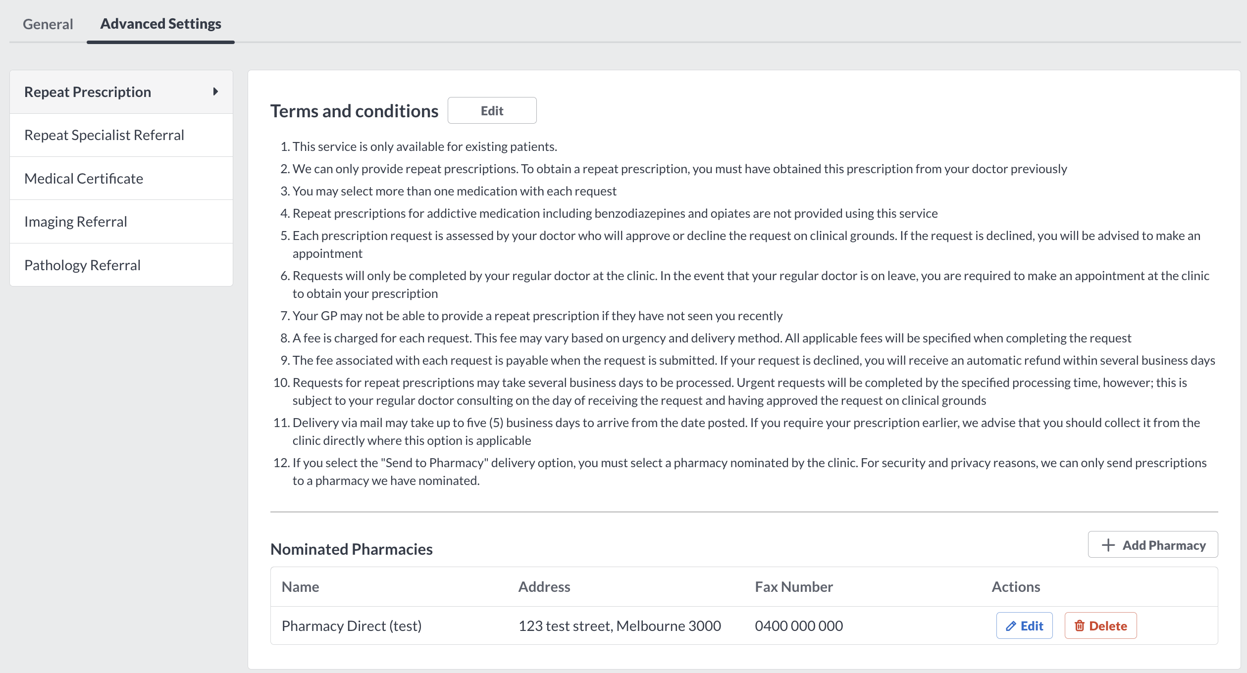The width and height of the screenshot is (1247, 673).
Task: Open Medical Certificate settings
Action: (83, 178)
